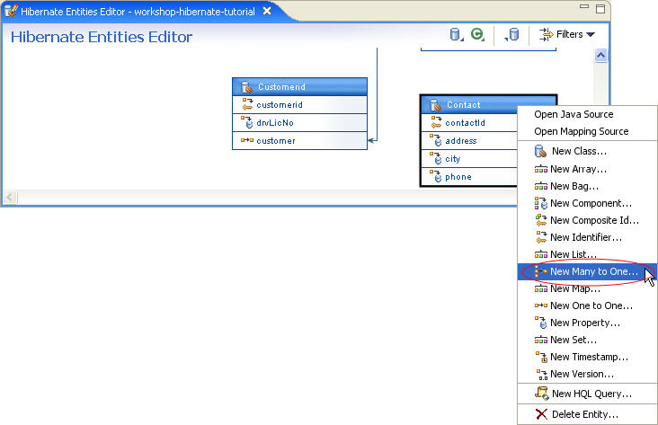Choose New List… menu entry
Screen dimensions: 658x425
(x=587, y=254)
